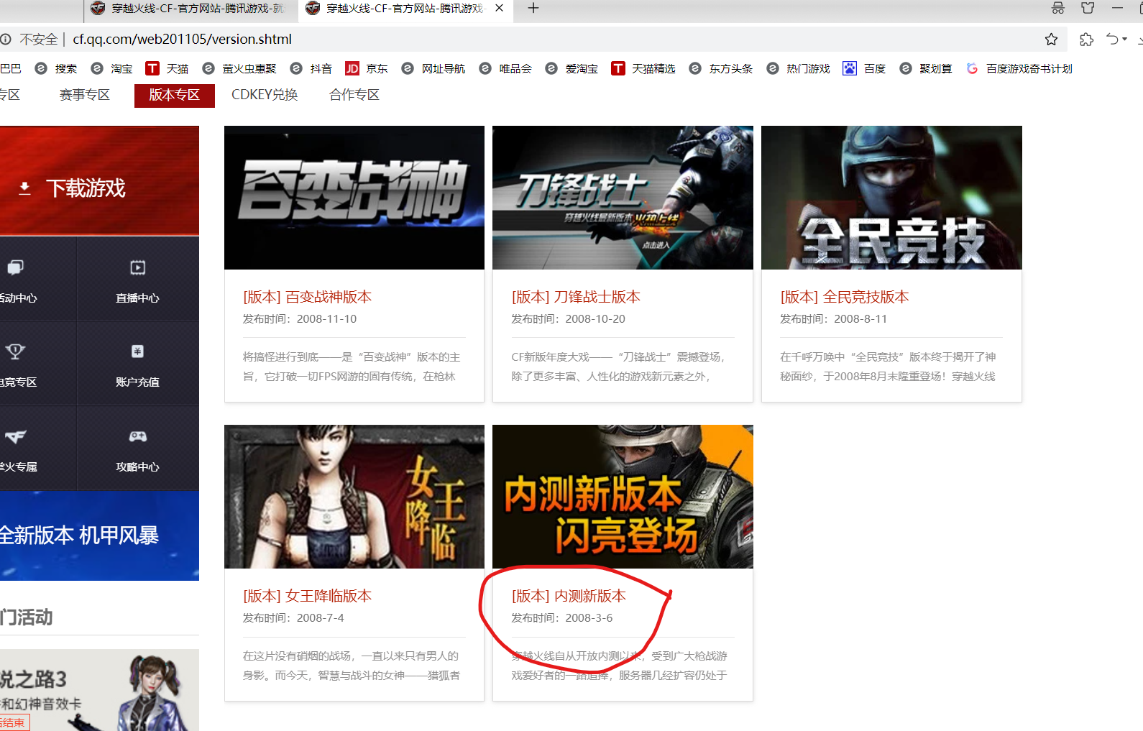Screen dimensions: 1143x731
Task: Open the [版本] 刀锋战士版本 link
Action: [576, 297]
